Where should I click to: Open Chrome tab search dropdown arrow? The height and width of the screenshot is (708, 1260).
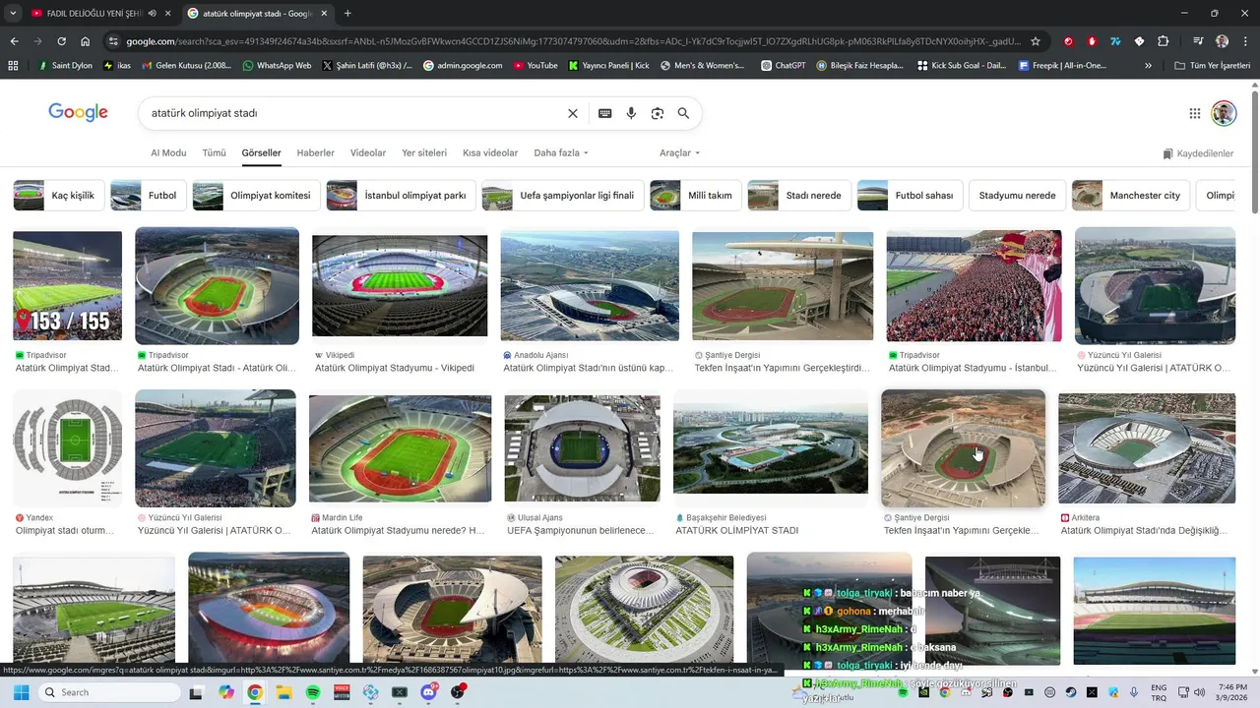(13, 13)
